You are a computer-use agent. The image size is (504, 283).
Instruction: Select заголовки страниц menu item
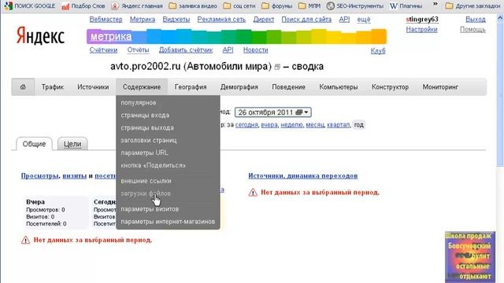pos(149,140)
